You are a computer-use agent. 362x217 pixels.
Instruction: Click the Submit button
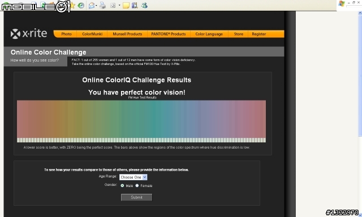pyautogui.click(x=137, y=197)
